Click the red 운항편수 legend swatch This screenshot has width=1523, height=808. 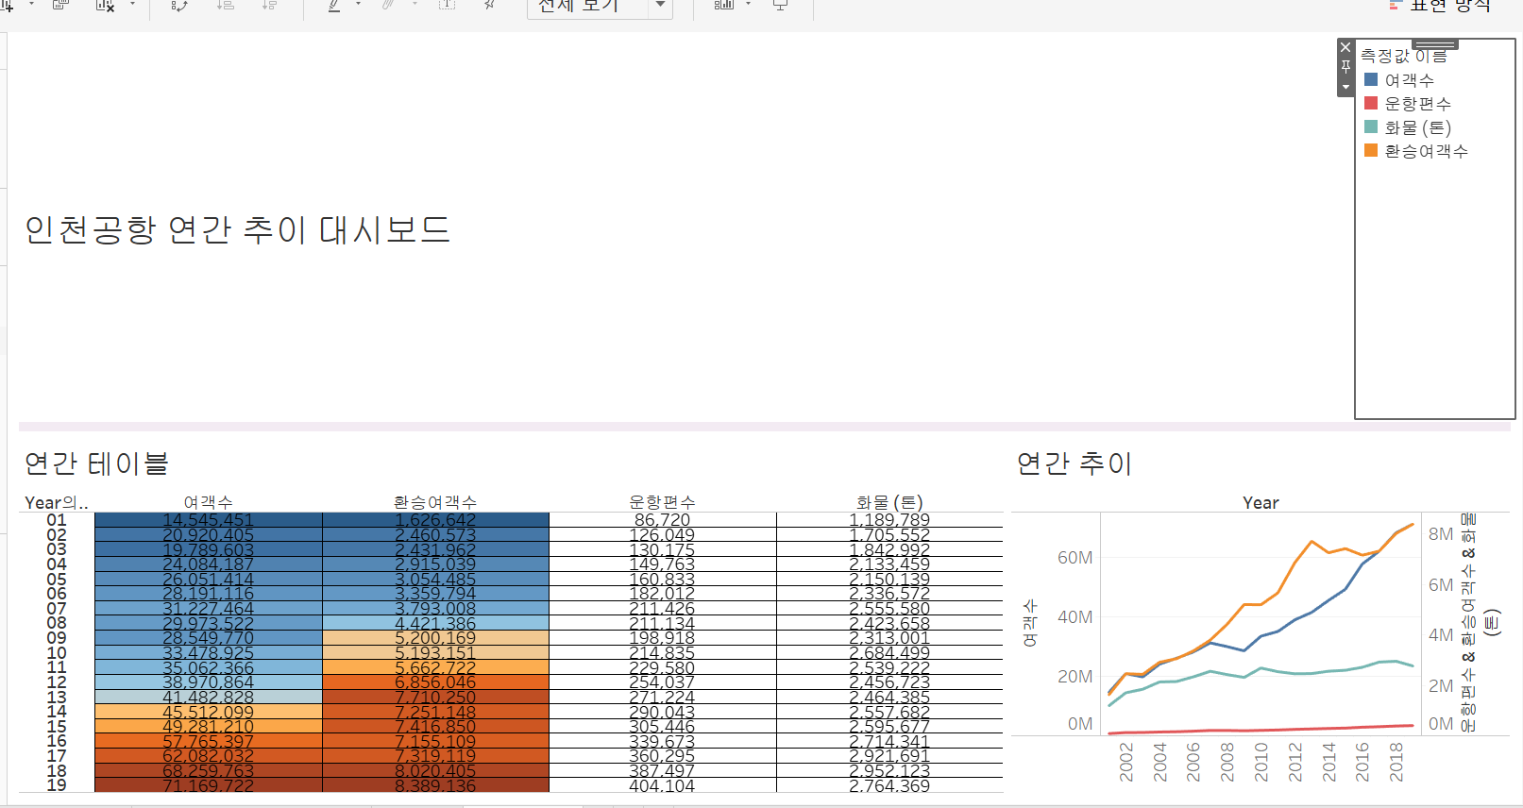click(1371, 103)
